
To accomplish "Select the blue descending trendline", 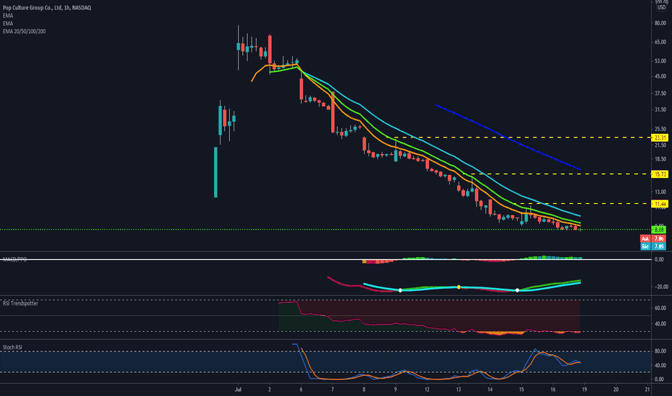I will coord(508,137).
